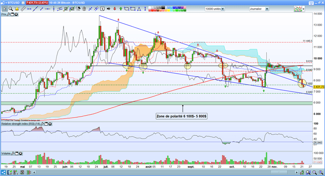Click the Relative strength index (RSI) label
The width and height of the screenshot is (325, 176).
(21, 124)
